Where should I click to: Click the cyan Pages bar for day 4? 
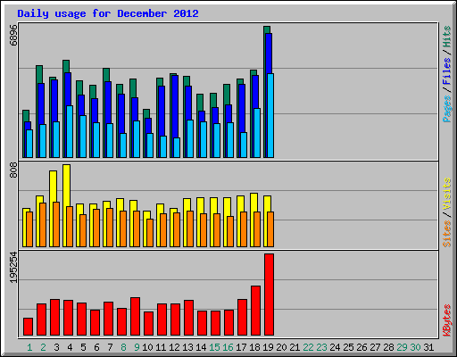(70, 131)
